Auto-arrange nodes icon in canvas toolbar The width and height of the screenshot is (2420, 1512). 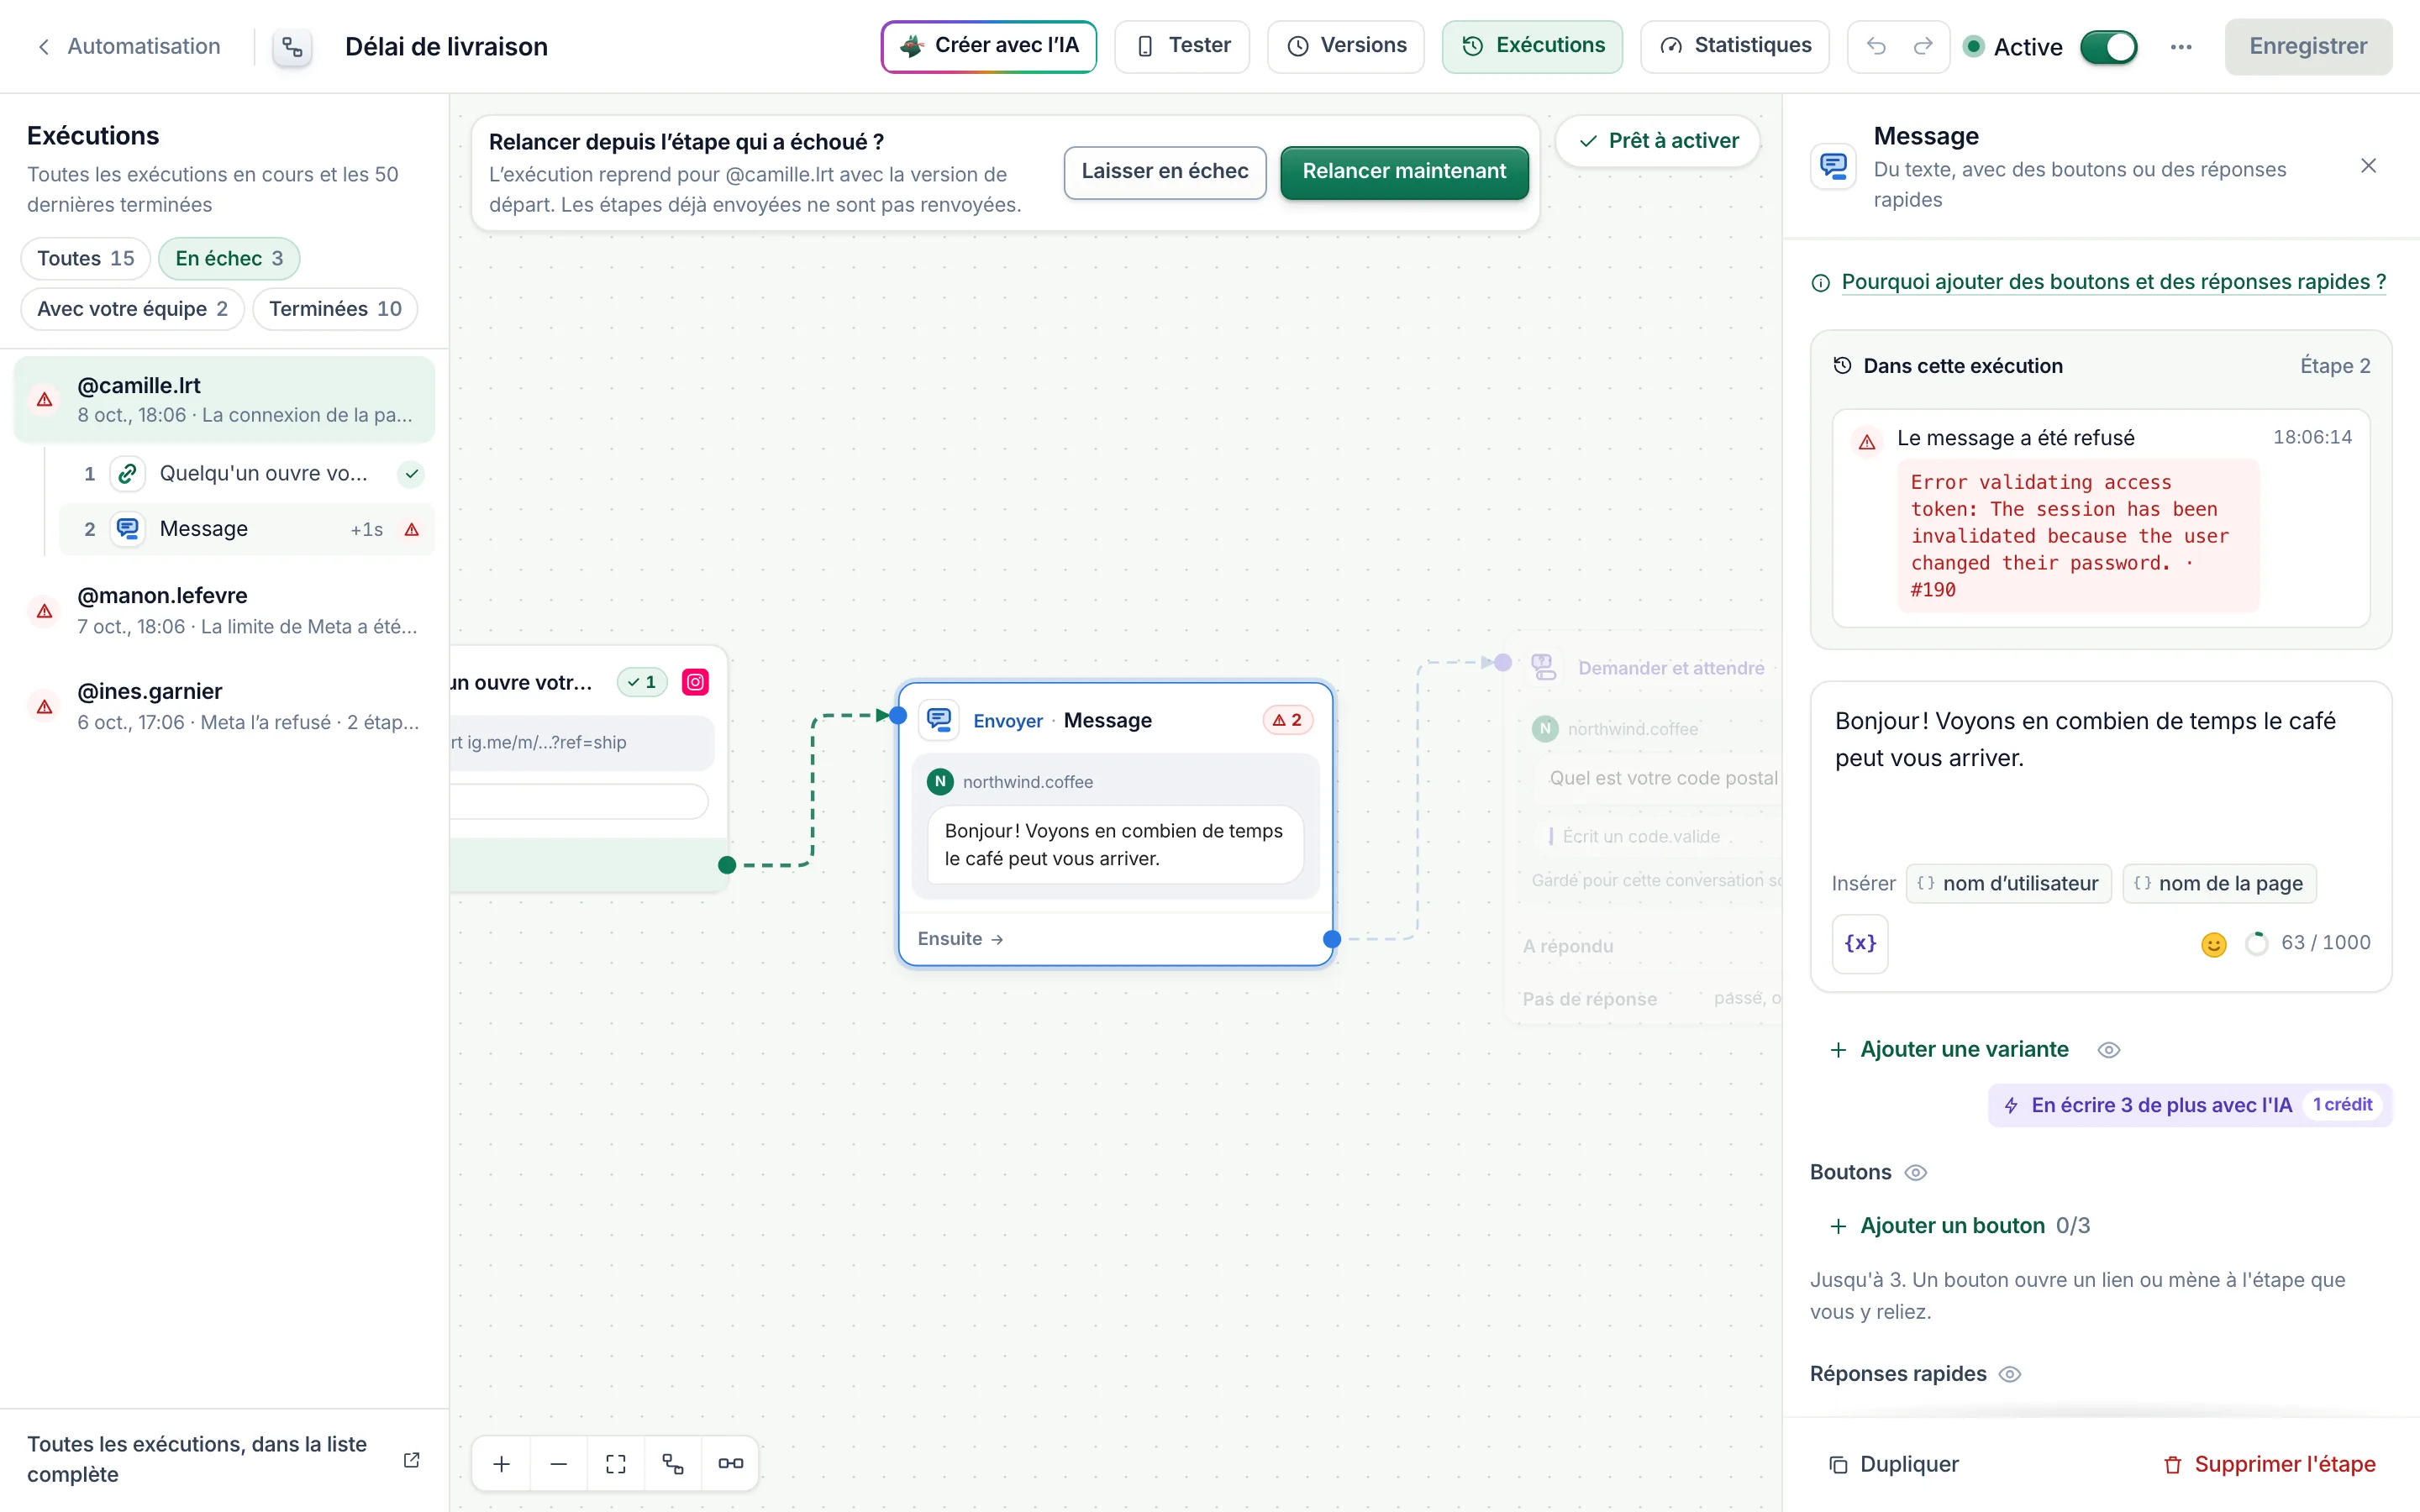tap(673, 1463)
